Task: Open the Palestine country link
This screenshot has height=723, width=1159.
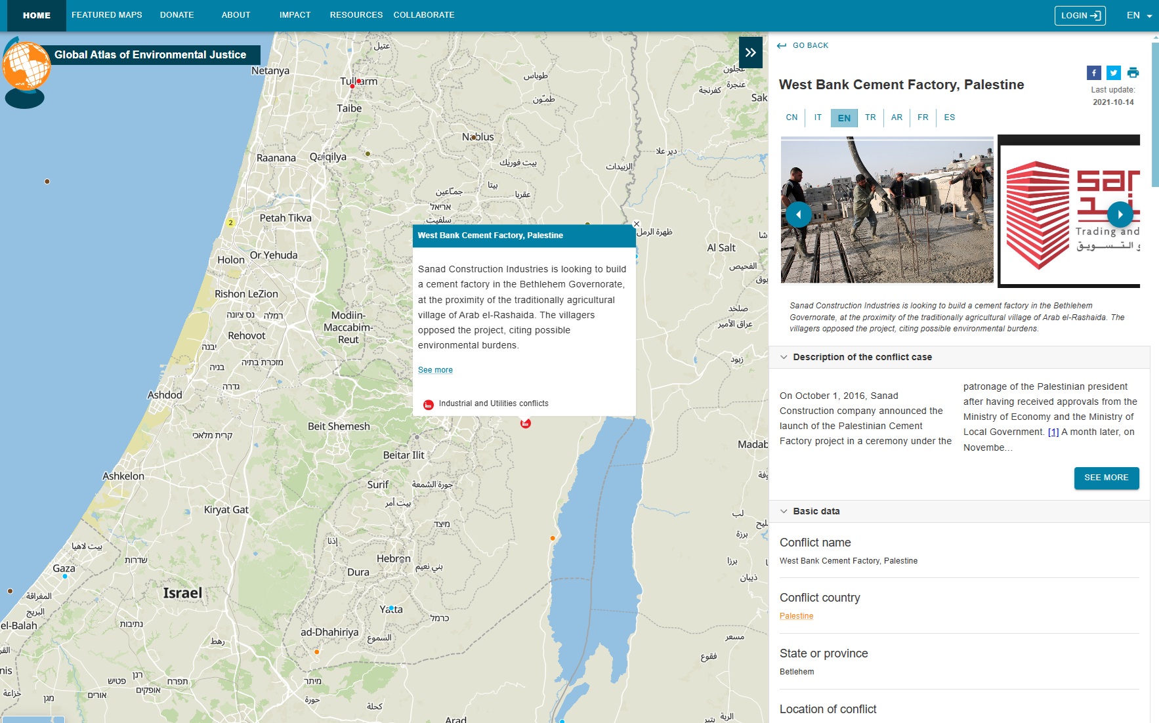Action: point(796,616)
